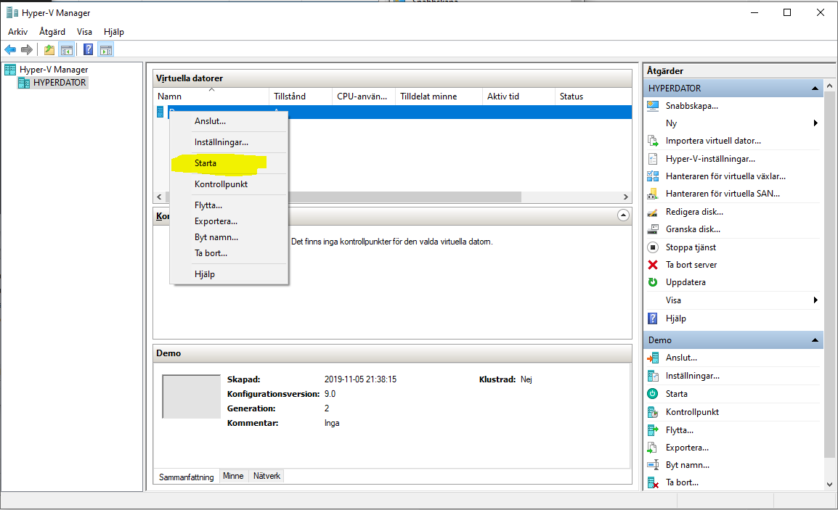This screenshot has width=838, height=510.
Task: Sort by the Tilldelat minne column header
Action: (439, 96)
